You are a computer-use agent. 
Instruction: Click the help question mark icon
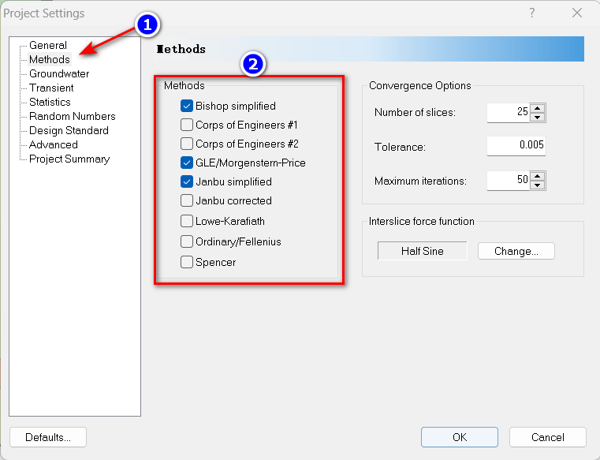532,13
